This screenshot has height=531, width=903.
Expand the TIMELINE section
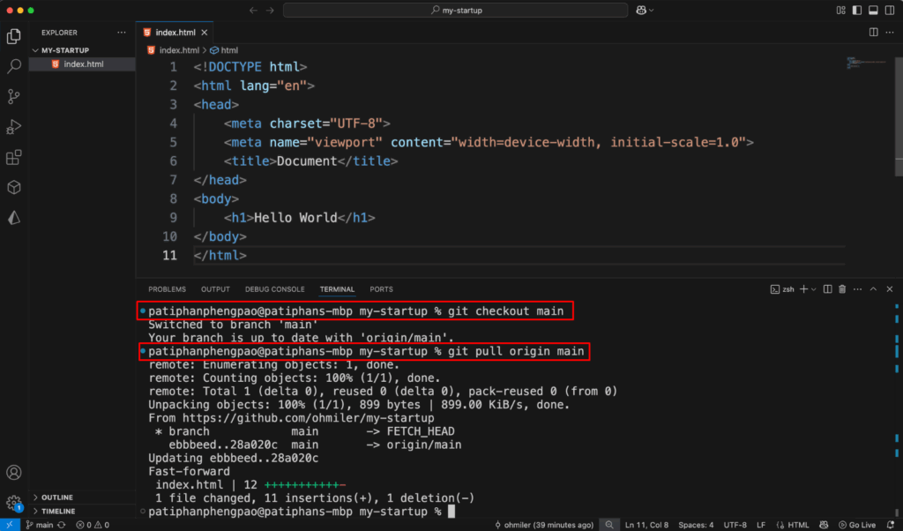58,512
